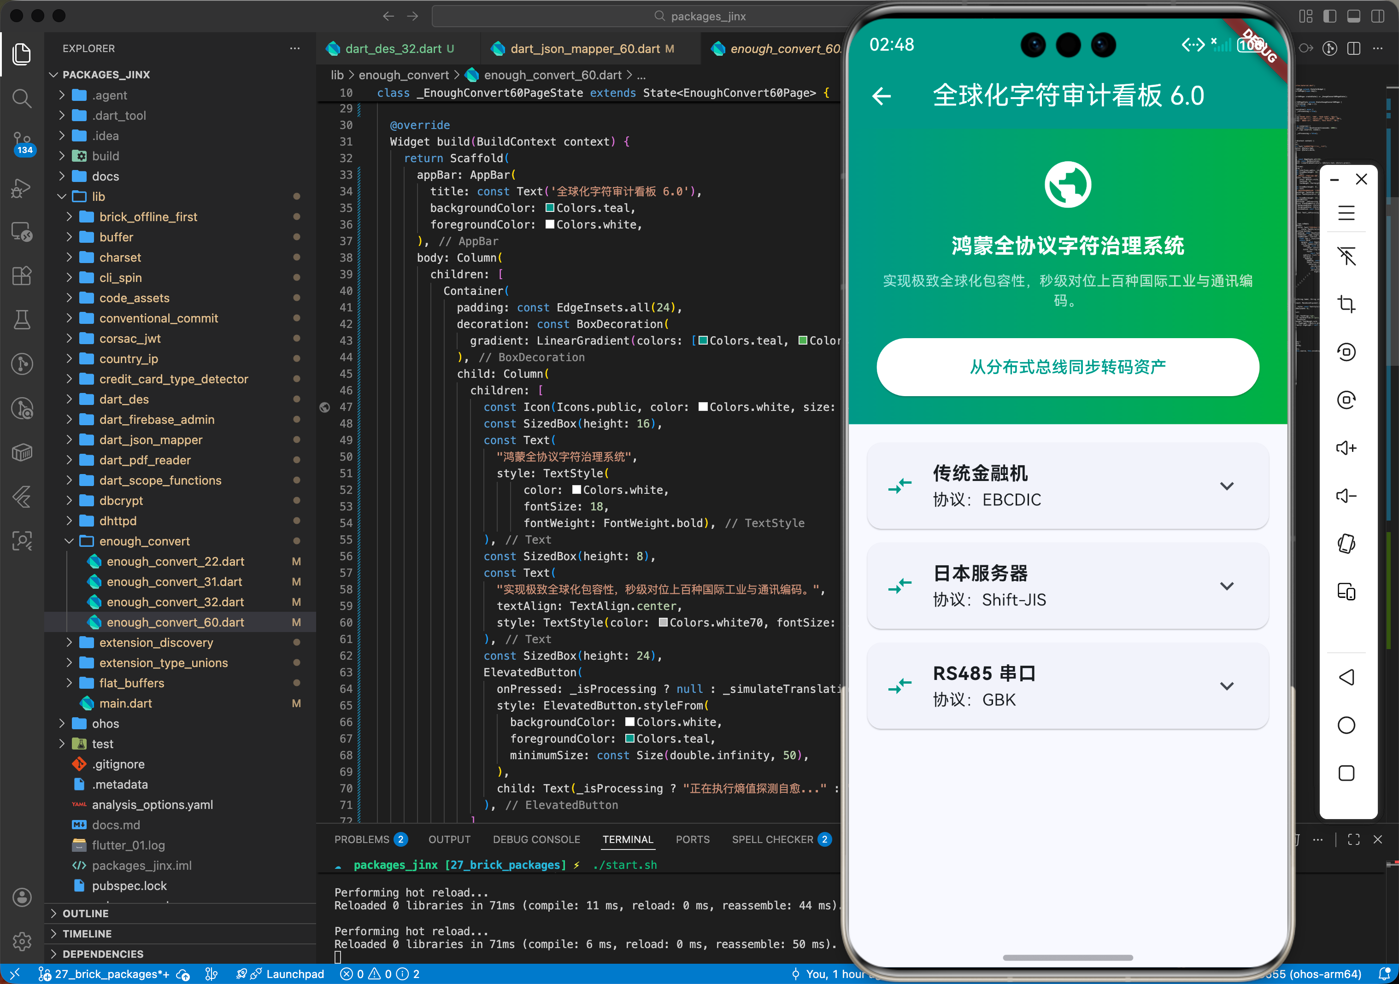Screen dimensions: 1399x984
Task: Toggle the shake gesture on the device
Action: tap(1347, 544)
